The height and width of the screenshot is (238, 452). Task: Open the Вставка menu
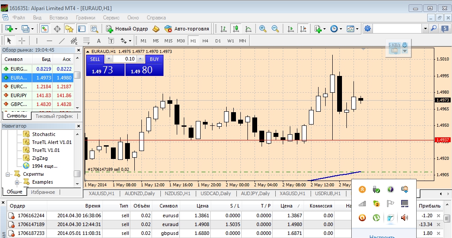click(58, 18)
